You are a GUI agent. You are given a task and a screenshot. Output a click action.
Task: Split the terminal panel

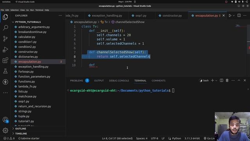(x=221, y=80)
